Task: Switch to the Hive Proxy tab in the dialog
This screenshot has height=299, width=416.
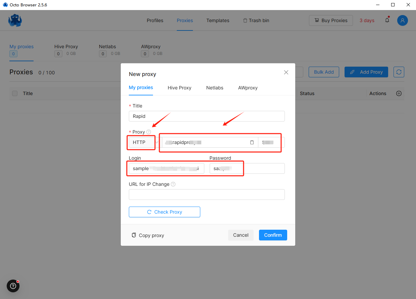Action: tap(179, 88)
